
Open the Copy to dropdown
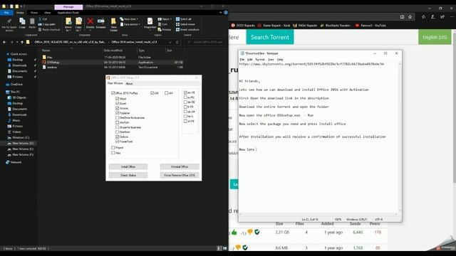point(78,25)
